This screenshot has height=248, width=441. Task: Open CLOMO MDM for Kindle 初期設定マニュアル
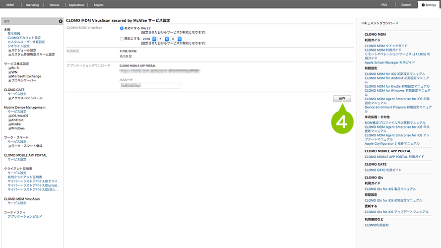397,86
